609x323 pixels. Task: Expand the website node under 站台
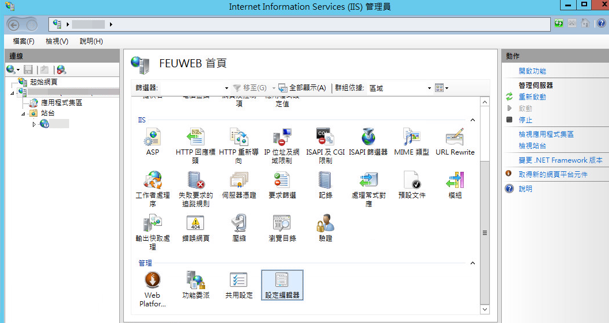coord(34,124)
